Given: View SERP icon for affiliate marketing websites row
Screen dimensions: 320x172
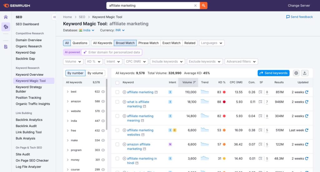Looking at the screenshot, I should [260, 130].
